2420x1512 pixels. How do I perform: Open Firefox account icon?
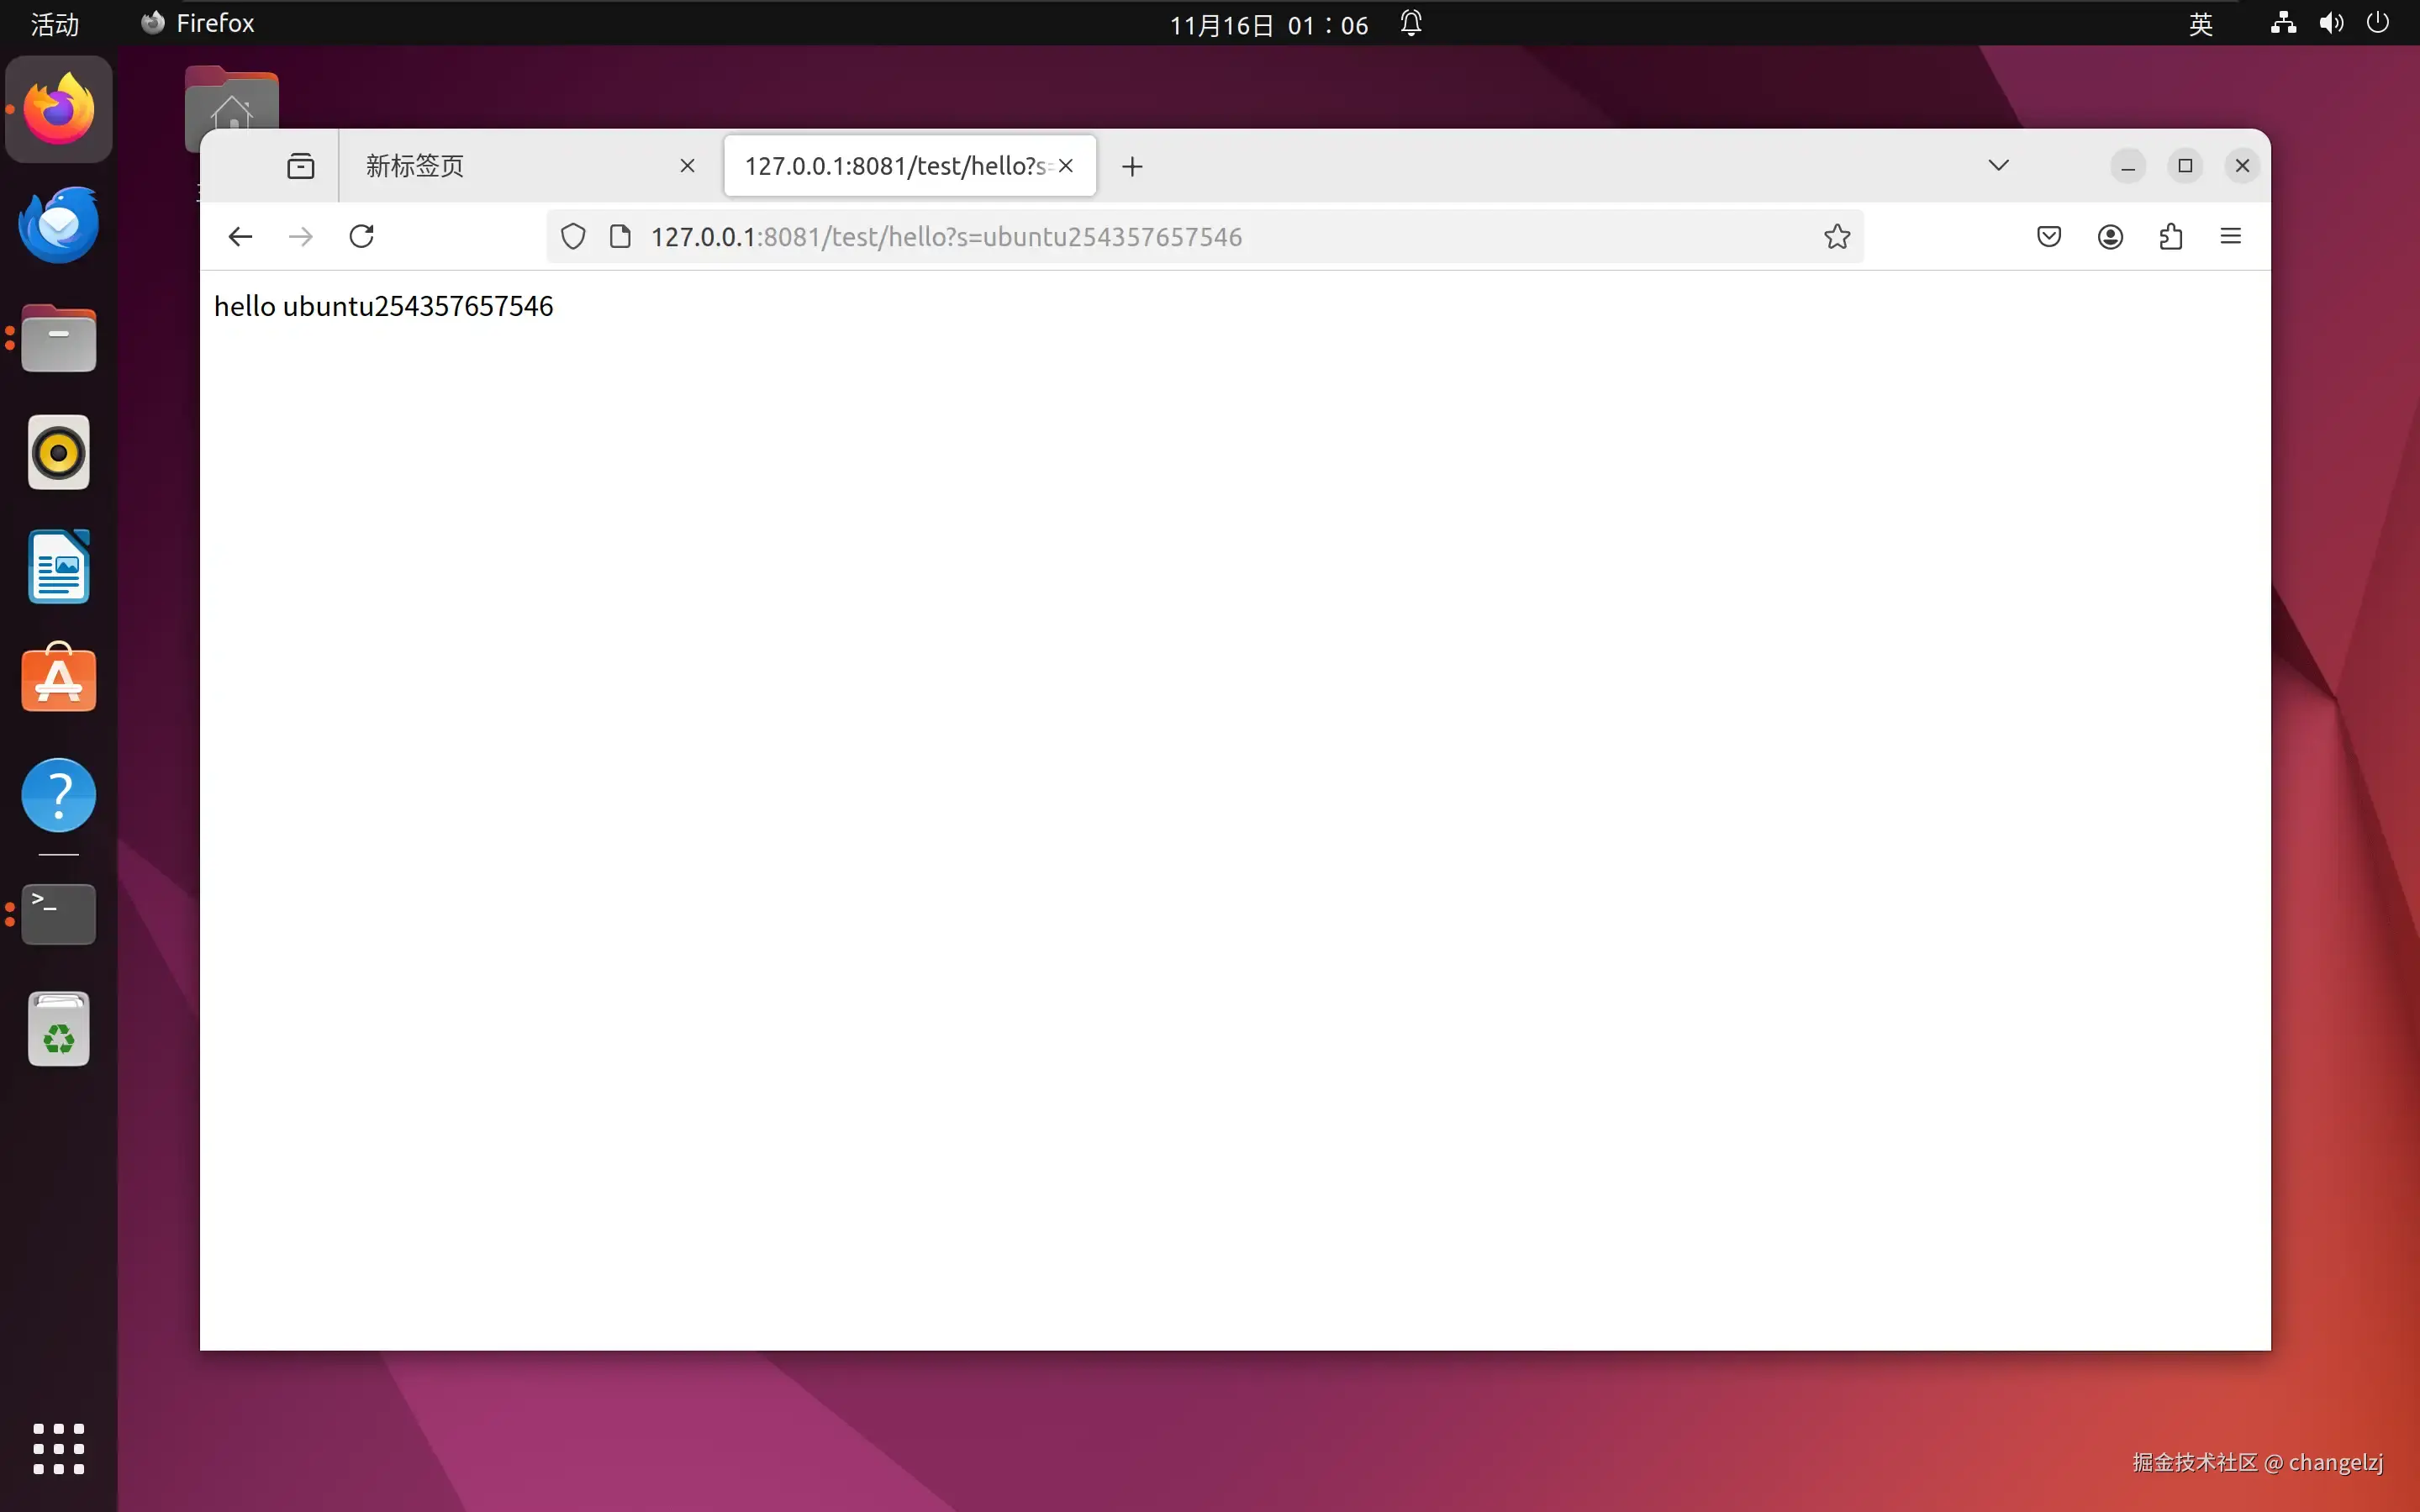2110,237
